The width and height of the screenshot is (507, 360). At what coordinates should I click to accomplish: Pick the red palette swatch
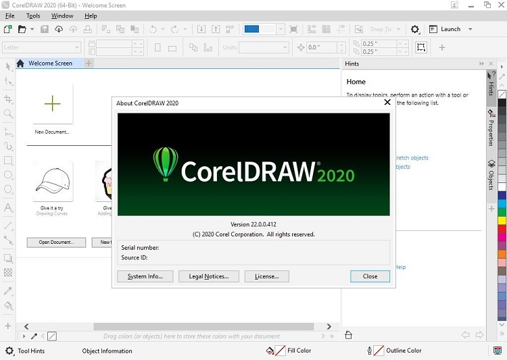point(502,229)
